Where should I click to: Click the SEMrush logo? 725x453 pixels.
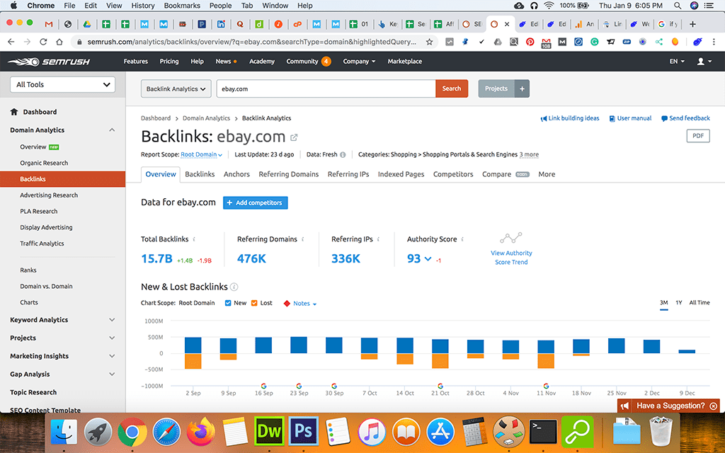click(x=49, y=62)
